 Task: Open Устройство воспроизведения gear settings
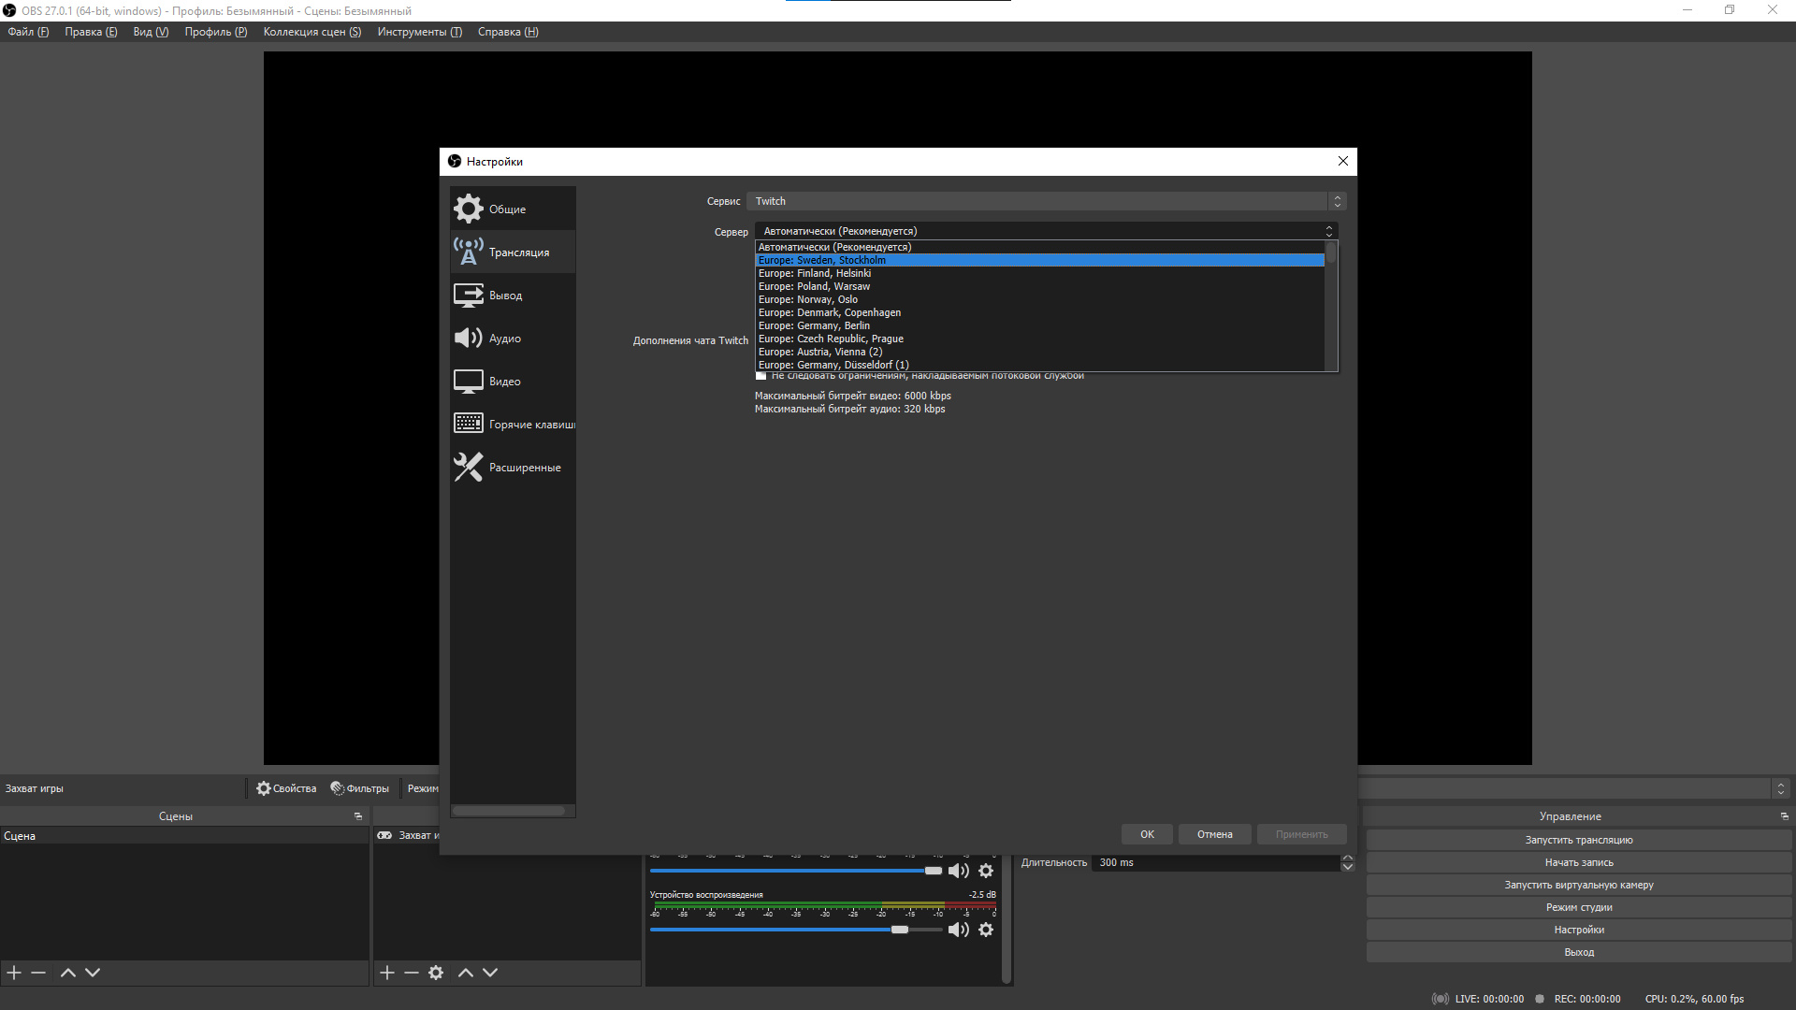pos(986,930)
